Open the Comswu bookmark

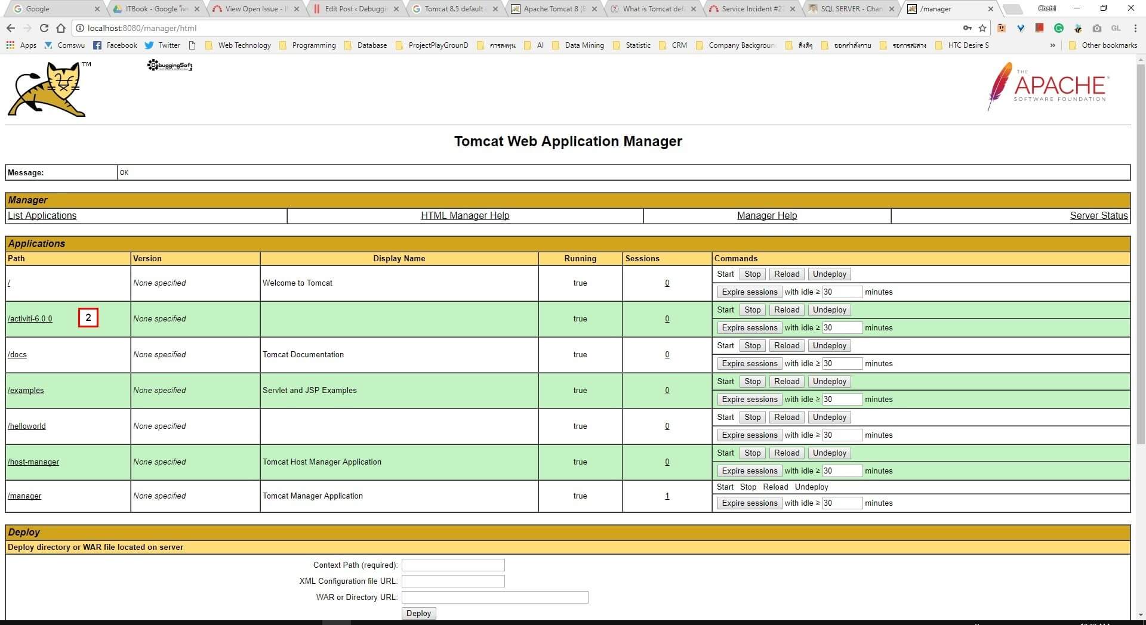coord(64,45)
